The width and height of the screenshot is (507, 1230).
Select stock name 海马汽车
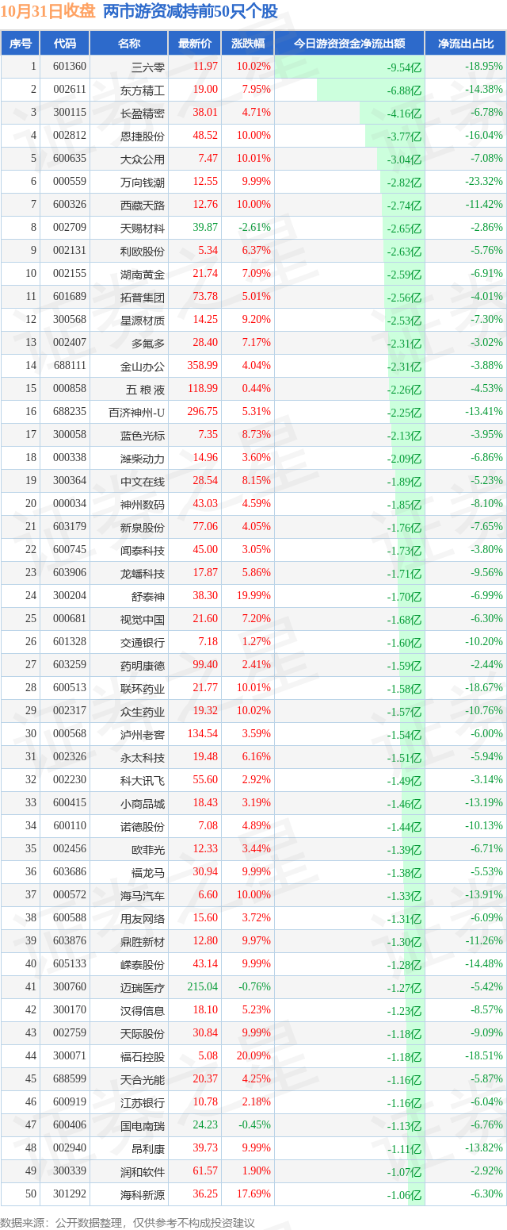point(143,895)
